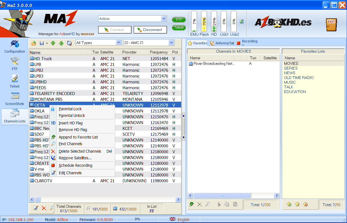Click the magnifier find icon below channel list
The width and height of the screenshot is (347, 223).
pyautogui.click(x=52, y=208)
